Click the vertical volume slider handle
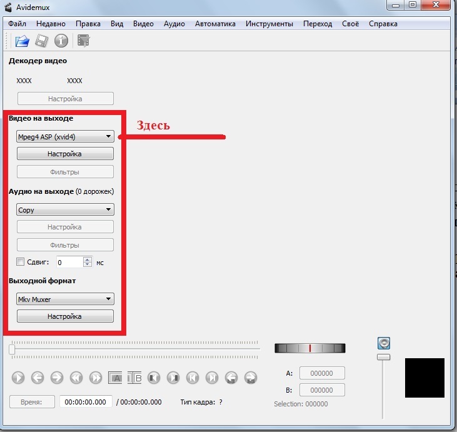This screenshot has height=432, width=457. [384, 357]
